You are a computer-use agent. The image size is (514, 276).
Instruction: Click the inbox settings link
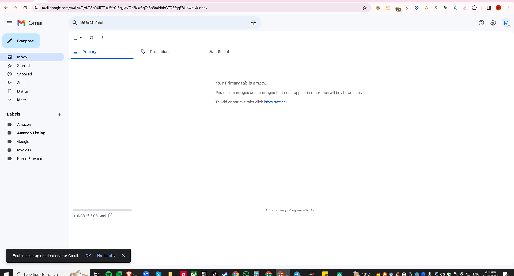[x=276, y=102]
